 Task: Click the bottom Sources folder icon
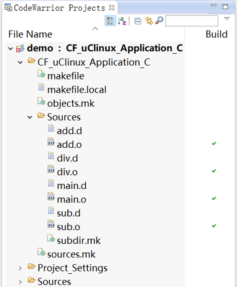point(31,280)
